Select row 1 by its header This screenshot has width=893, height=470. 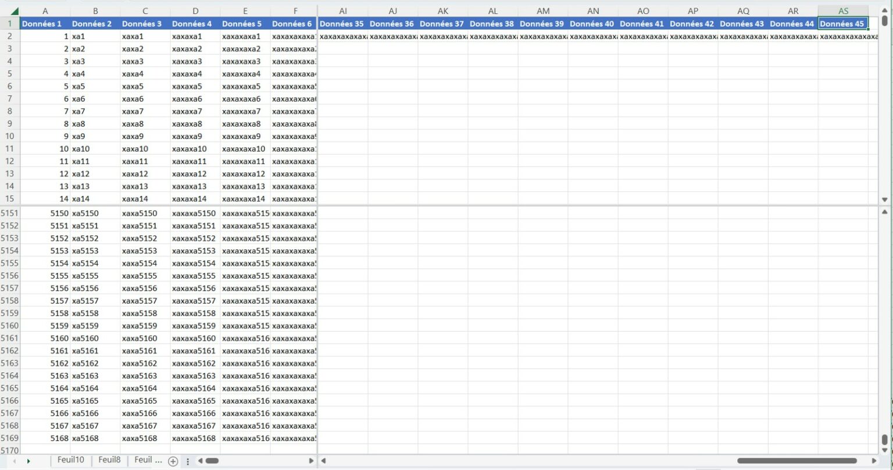pos(10,23)
